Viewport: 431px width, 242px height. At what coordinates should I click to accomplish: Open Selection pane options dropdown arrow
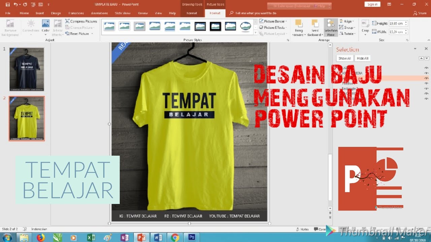[x=415, y=49]
